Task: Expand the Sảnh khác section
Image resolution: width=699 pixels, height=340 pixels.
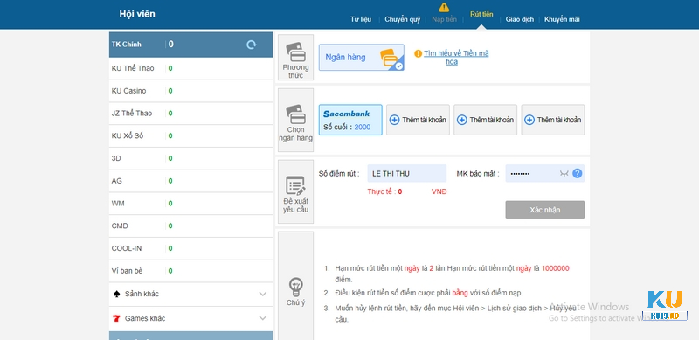Action: [x=263, y=294]
